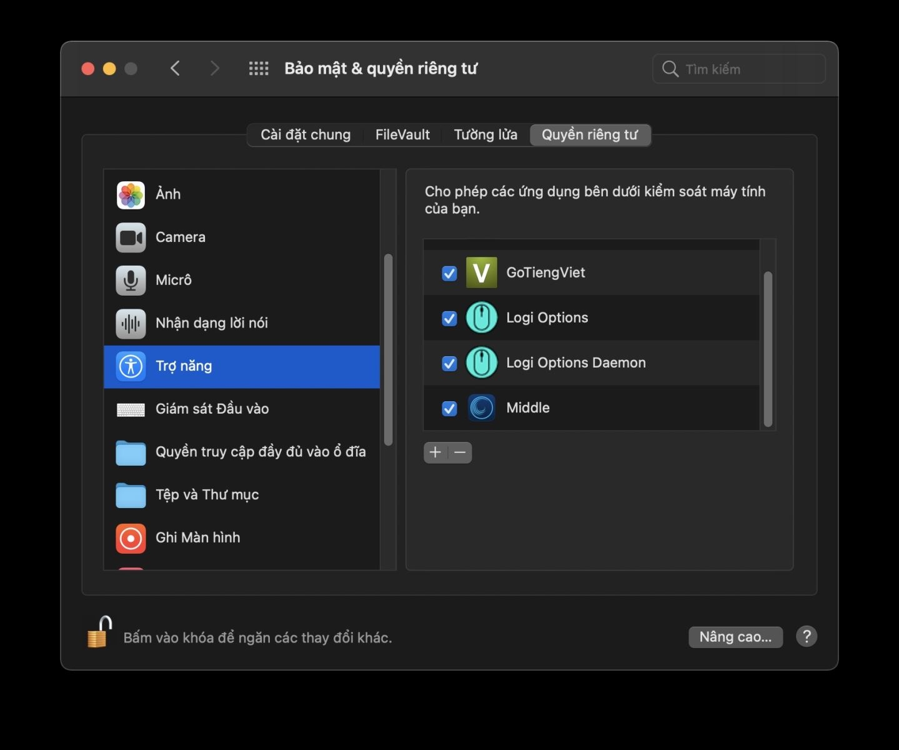Select Ghi Màn hình category
Image resolution: width=899 pixels, height=750 pixels.
pos(242,538)
